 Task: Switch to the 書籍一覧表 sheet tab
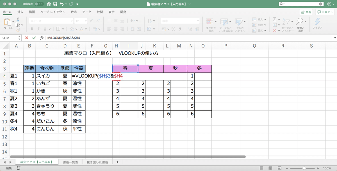coord(70,162)
